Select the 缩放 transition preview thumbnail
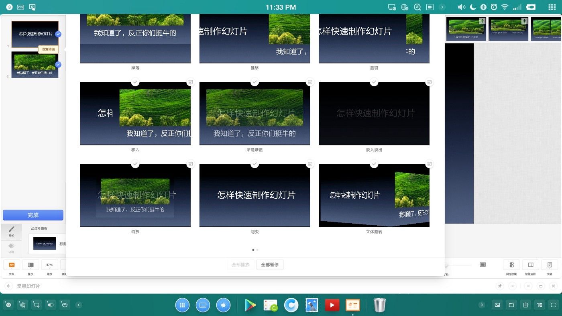Viewport: 562px width, 316px height. [x=135, y=196]
